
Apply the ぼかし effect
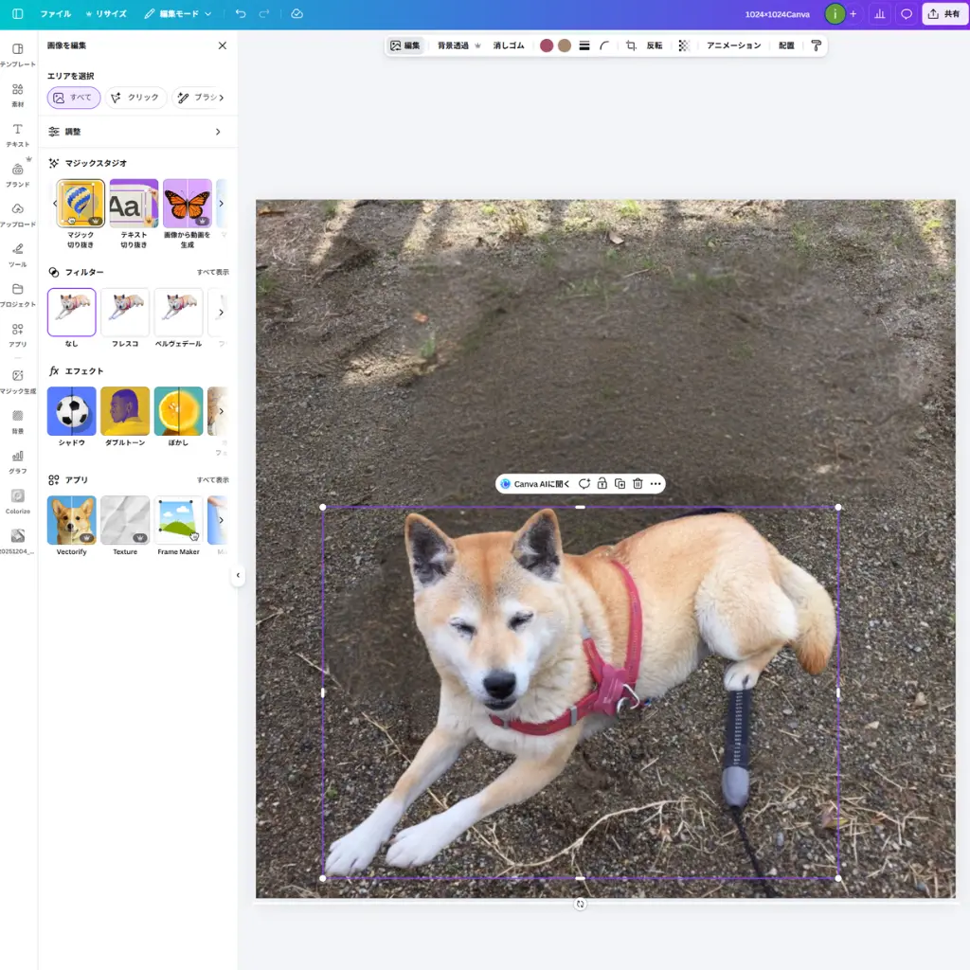pyautogui.click(x=178, y=411)
